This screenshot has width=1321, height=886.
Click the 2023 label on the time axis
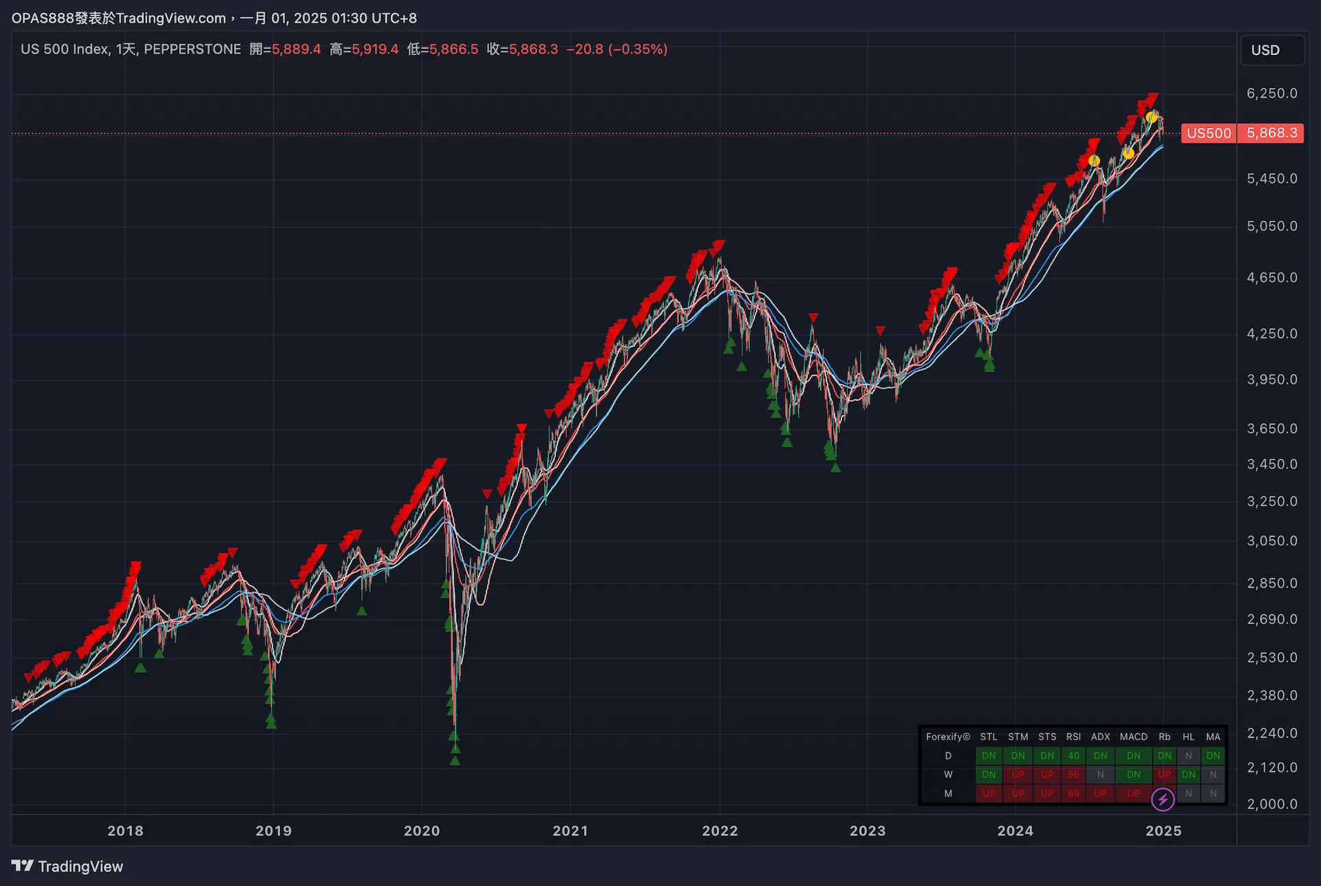pyautogui.click(x=868, y=830)
